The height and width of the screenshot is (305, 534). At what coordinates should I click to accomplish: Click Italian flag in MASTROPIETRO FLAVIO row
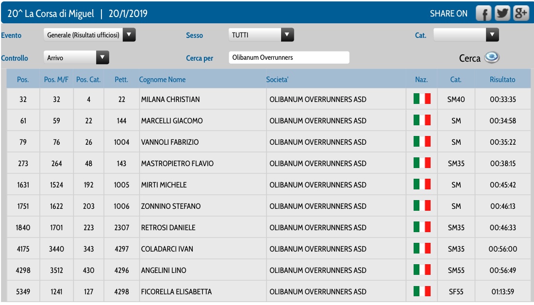point(422,163)
